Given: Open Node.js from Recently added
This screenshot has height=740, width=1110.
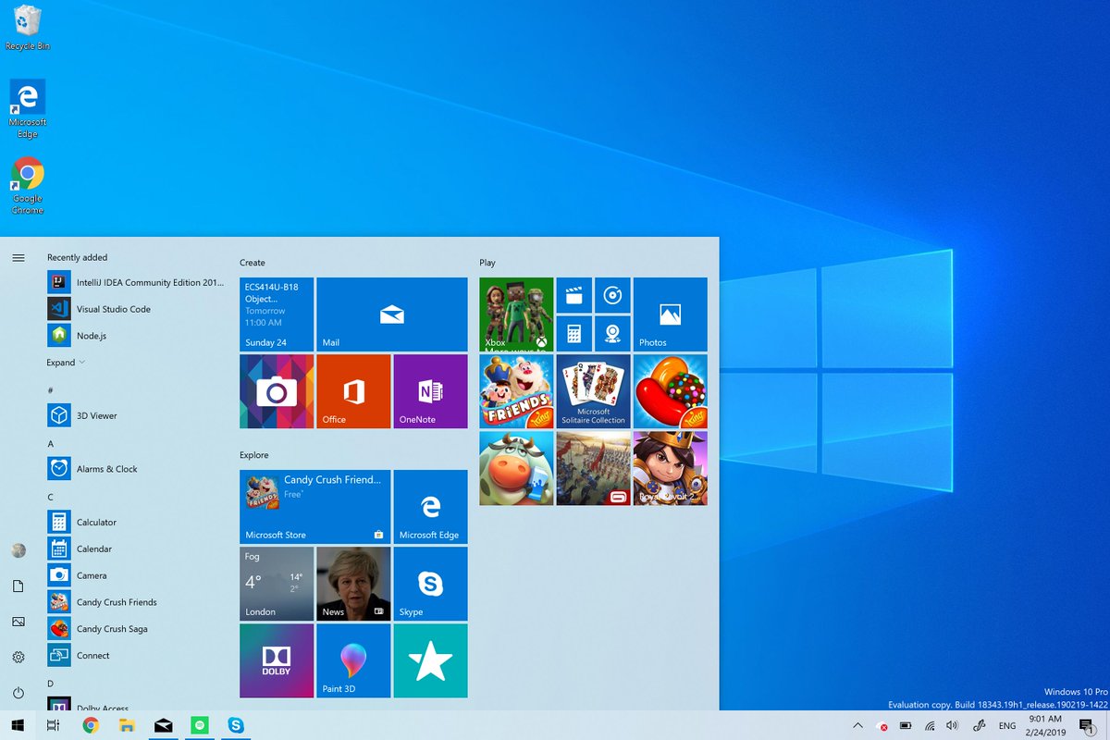Looking at the screenshot, I should [x=136, y=336].
